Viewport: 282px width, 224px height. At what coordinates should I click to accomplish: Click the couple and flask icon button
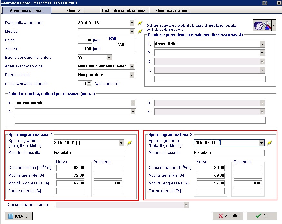[262, 25]
